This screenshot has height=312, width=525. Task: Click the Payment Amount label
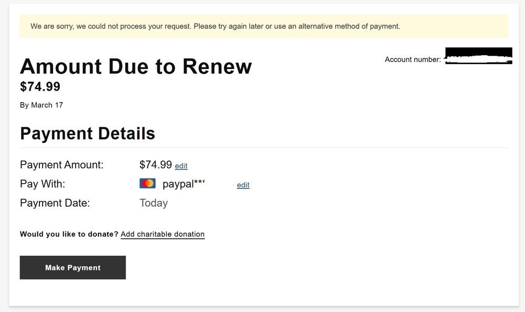pyautogui.click(x=62, y=165)
